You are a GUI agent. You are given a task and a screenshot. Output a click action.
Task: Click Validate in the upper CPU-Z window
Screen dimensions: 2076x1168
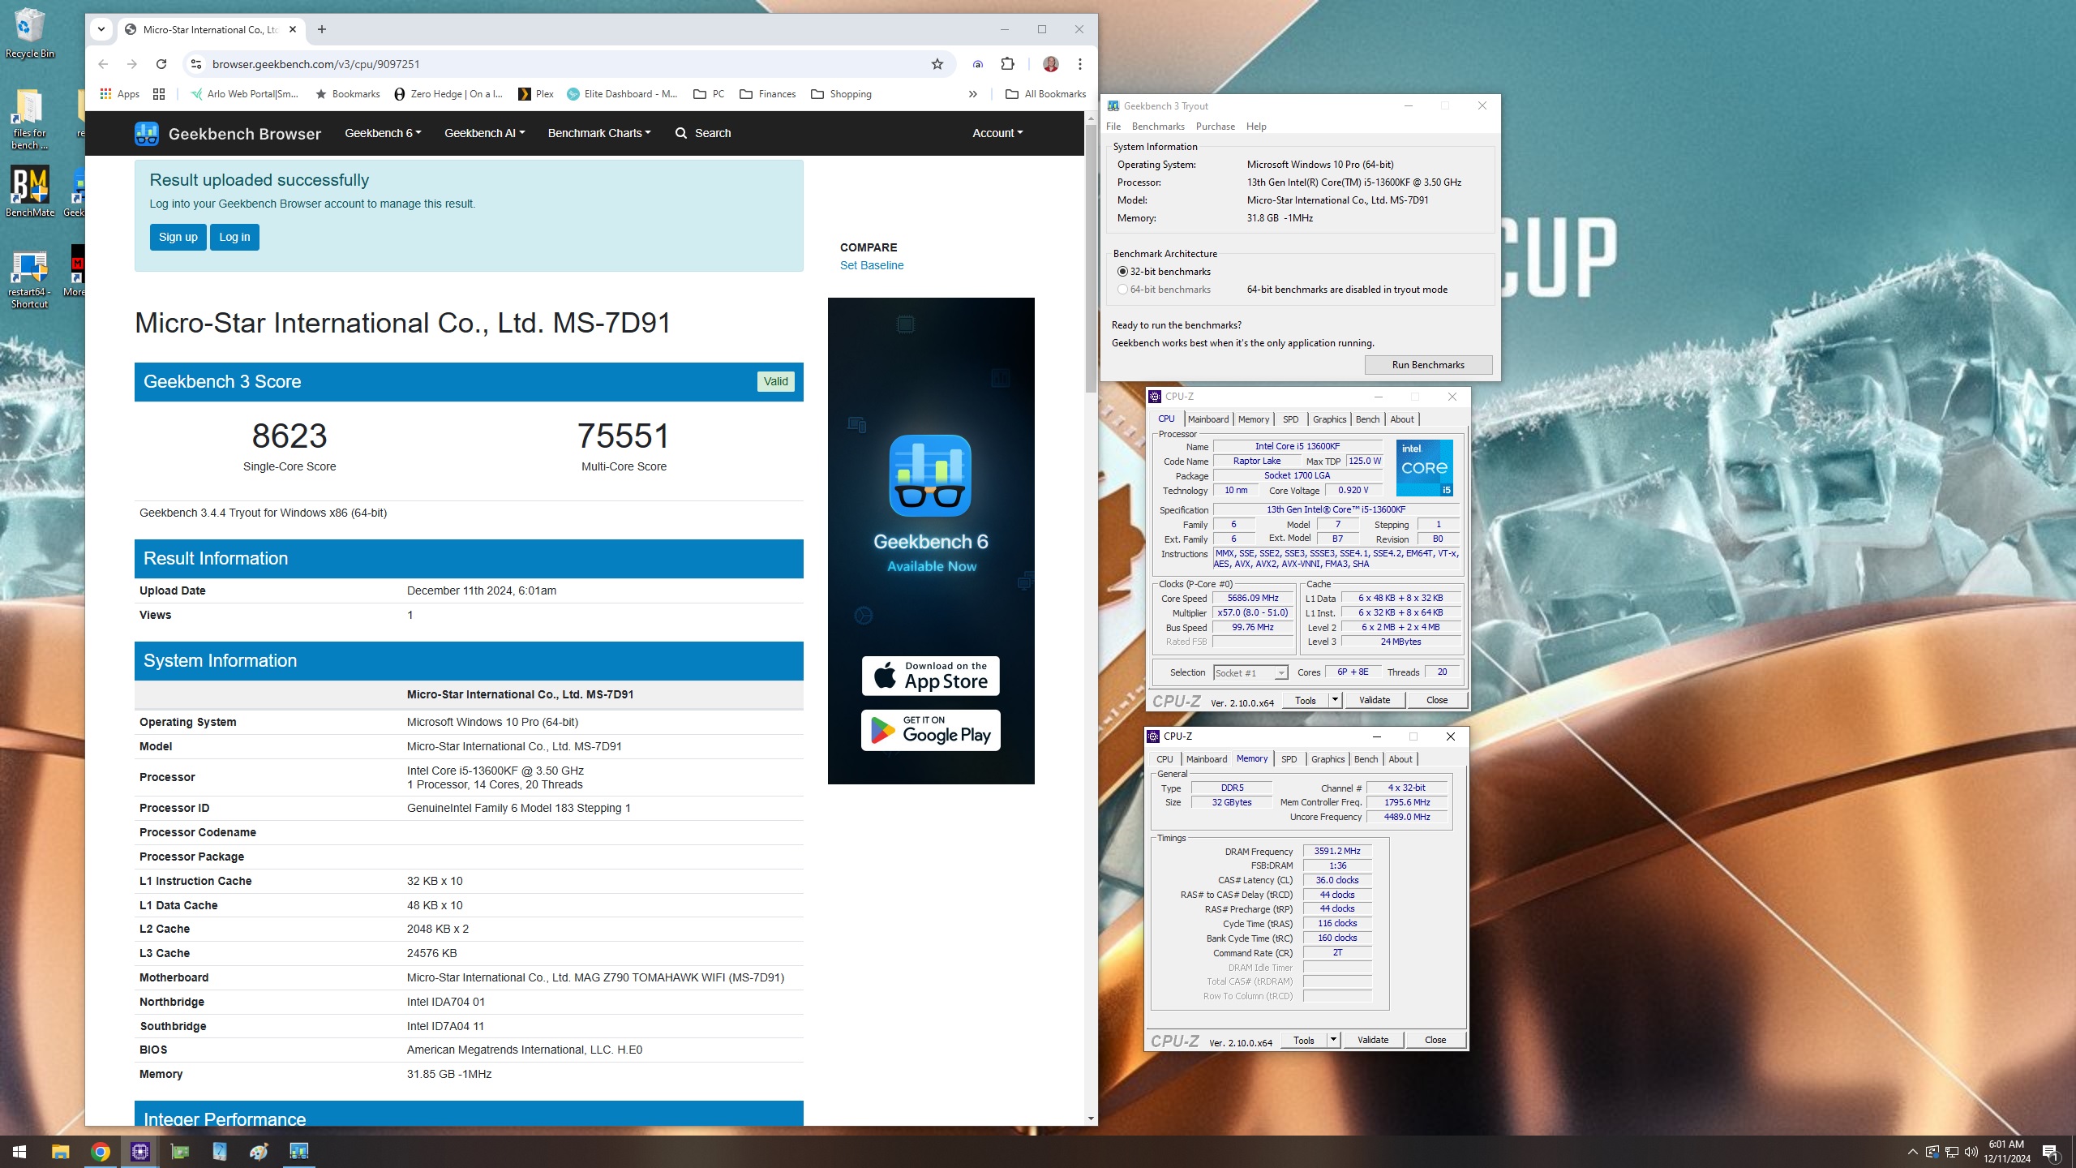(x=1375, y=700)
